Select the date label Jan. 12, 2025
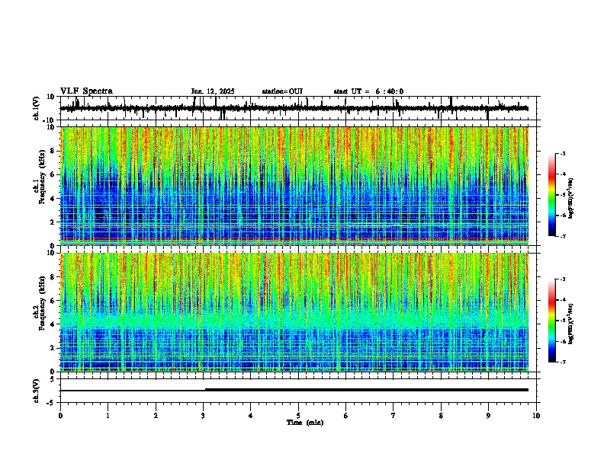Screen dimensions: 604x466 point(213,91)
